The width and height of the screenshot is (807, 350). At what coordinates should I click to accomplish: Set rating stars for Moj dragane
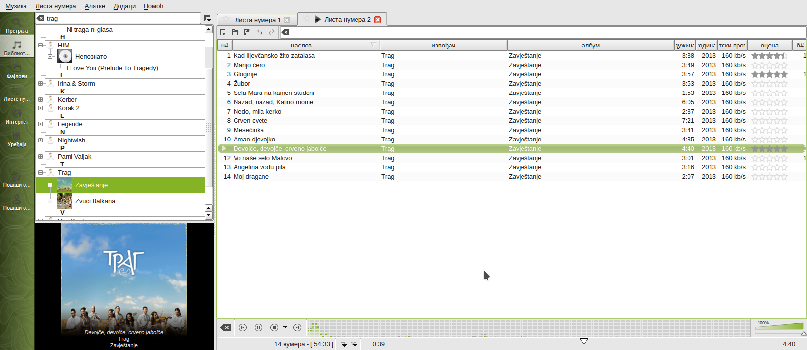pos(769,177)
